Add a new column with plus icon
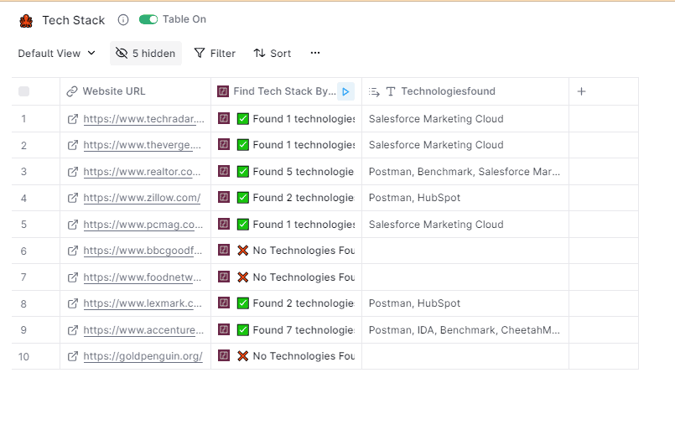The image size is (675, 440). [x=581, y=91]
